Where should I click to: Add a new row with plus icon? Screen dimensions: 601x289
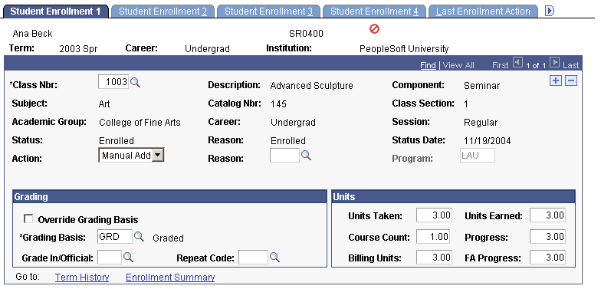pyautogui.click(x=555, y=80)
